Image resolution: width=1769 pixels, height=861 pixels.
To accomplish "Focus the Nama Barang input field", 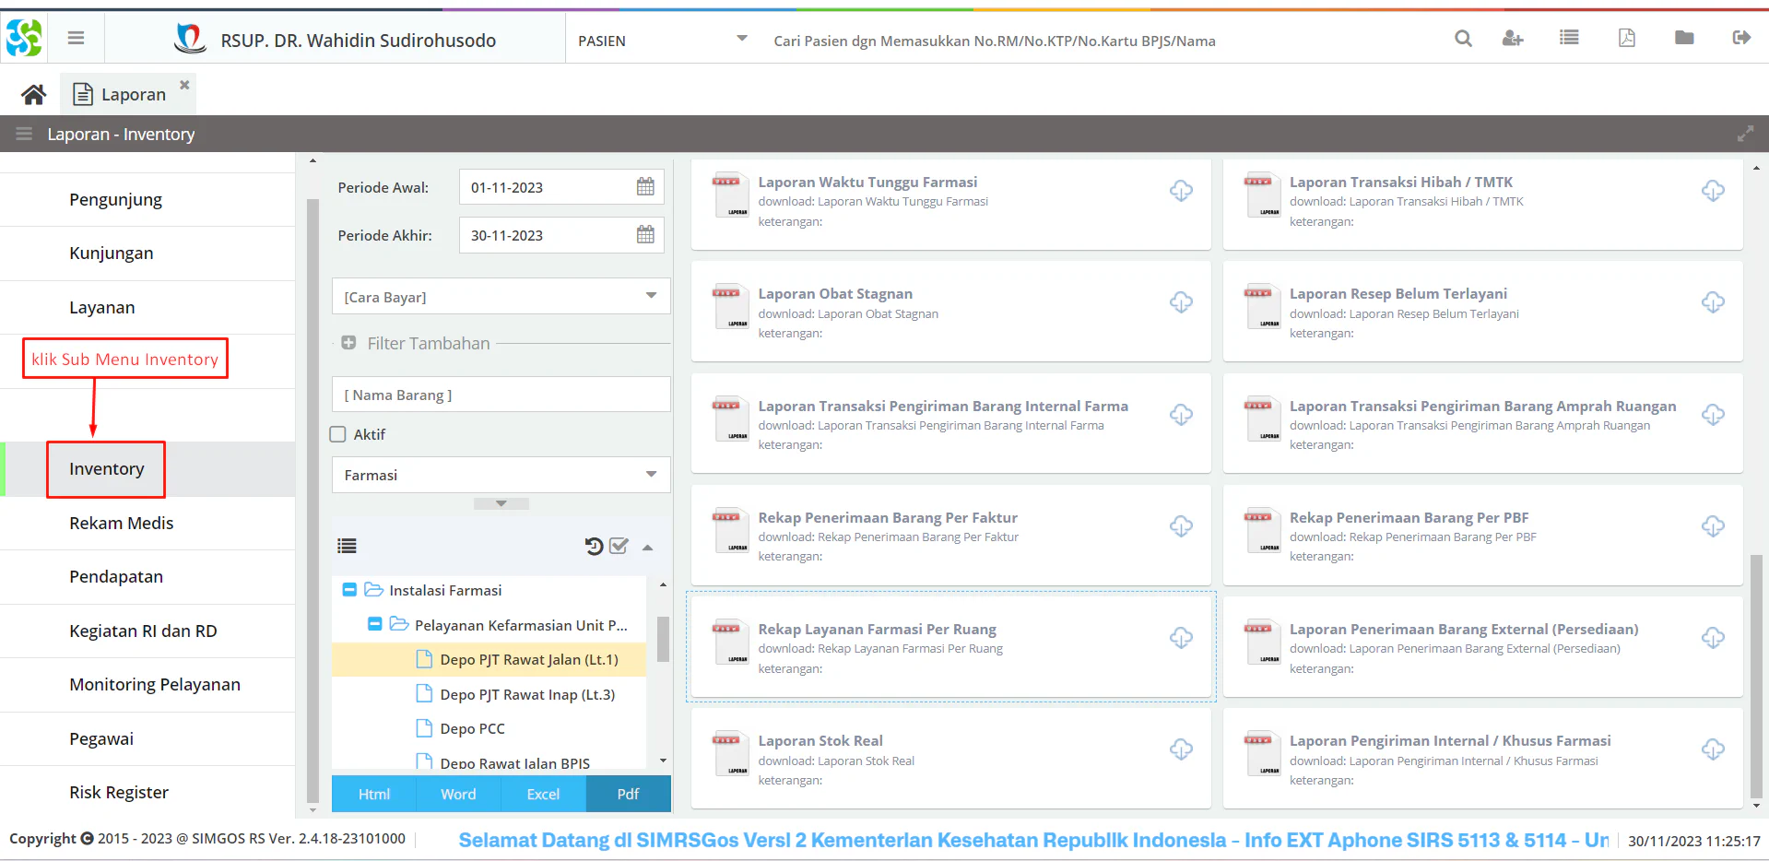I will 501,395.
